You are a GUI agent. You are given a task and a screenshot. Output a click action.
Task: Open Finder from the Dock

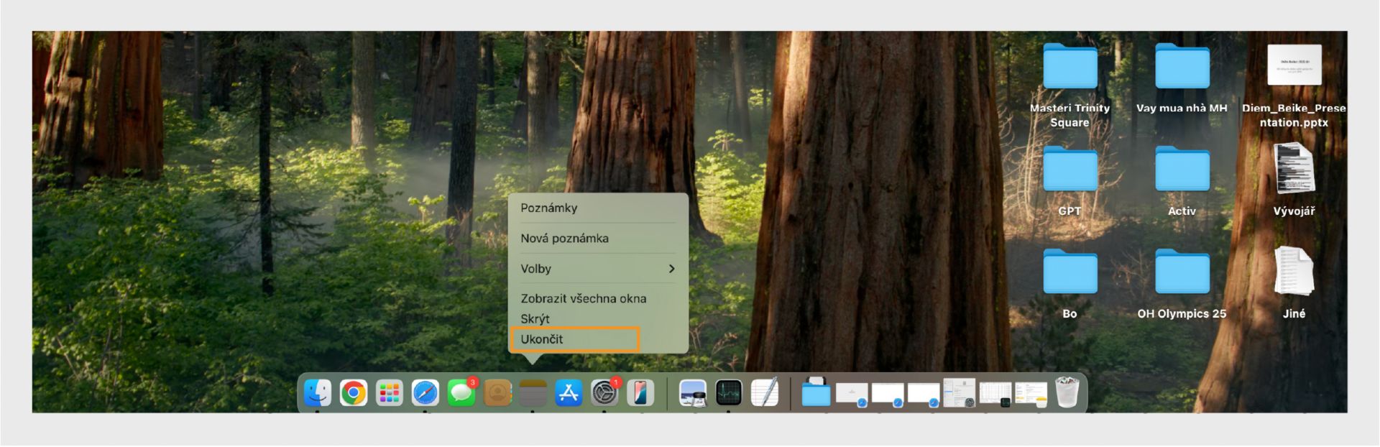coord(317,393)
